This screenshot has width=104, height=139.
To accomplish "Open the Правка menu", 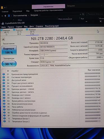I will [x=11, y=27].
